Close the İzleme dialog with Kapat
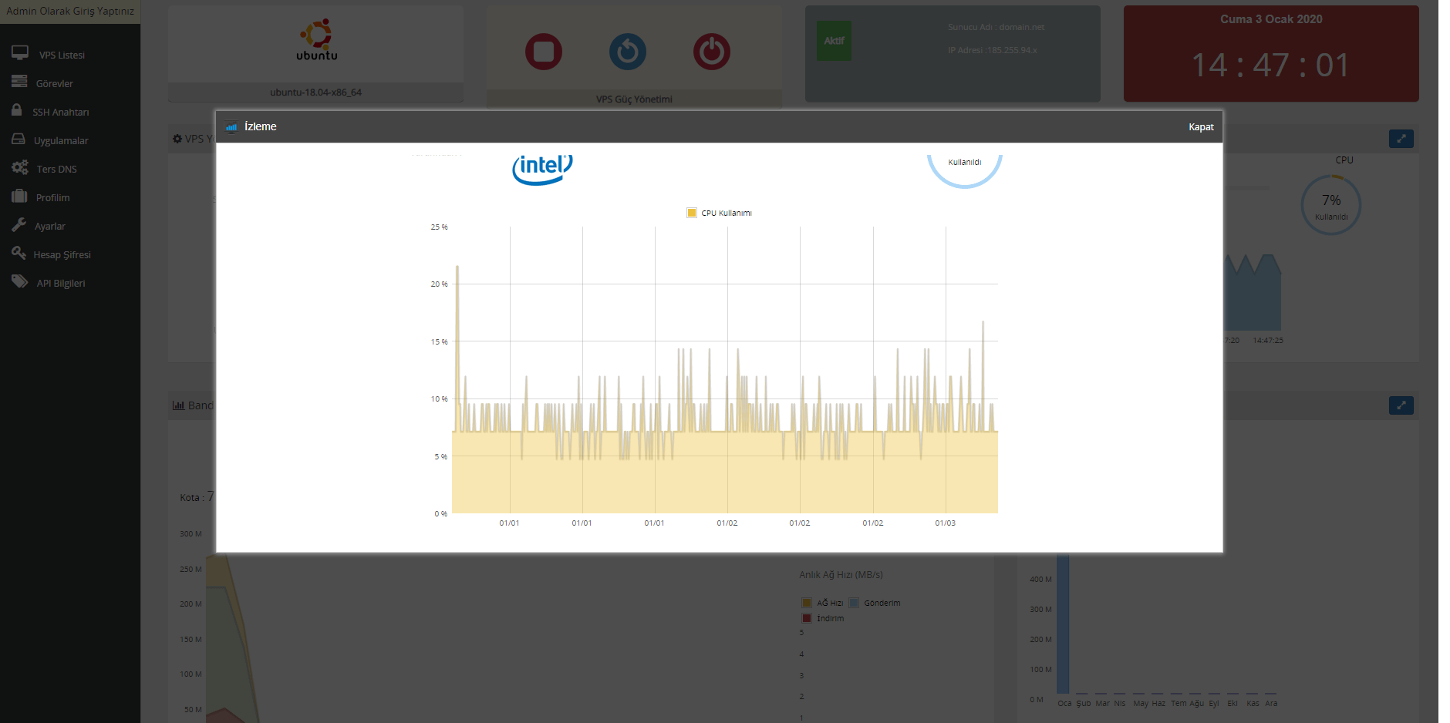Viewport: 1450px width, 723px height. pyautogui.click(x=1201, y=127)
